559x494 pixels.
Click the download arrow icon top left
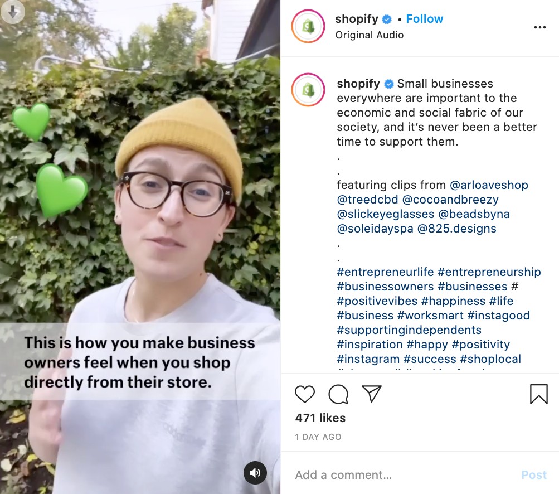click(12, 12)
